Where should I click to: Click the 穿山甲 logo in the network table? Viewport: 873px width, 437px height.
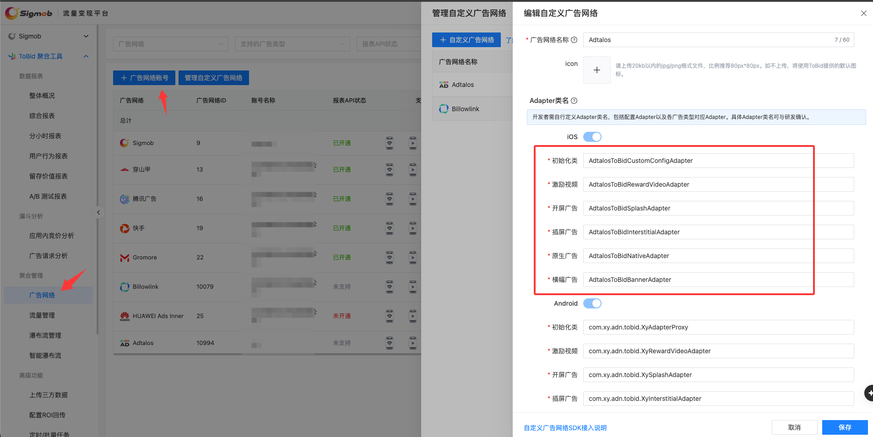point(125,170)
